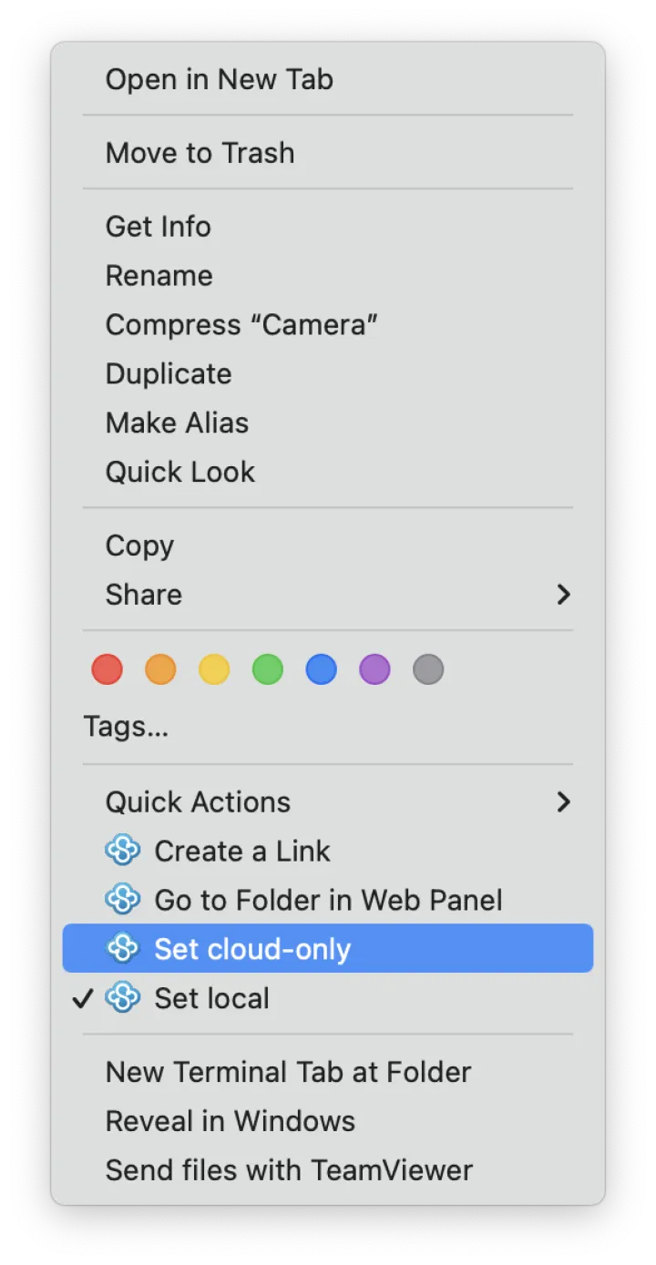Pick the blue tag dot
Viewport: 656px width, 1265px height.
(321, 669)
